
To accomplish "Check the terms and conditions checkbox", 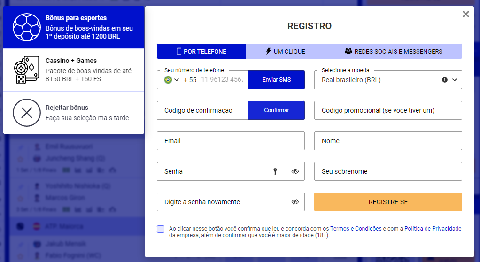I will [161, 229].
